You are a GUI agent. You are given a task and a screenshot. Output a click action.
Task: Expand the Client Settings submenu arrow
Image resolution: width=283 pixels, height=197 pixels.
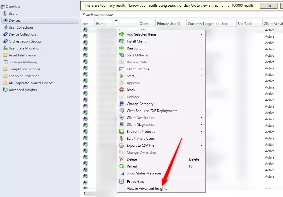tap(201, 69)
